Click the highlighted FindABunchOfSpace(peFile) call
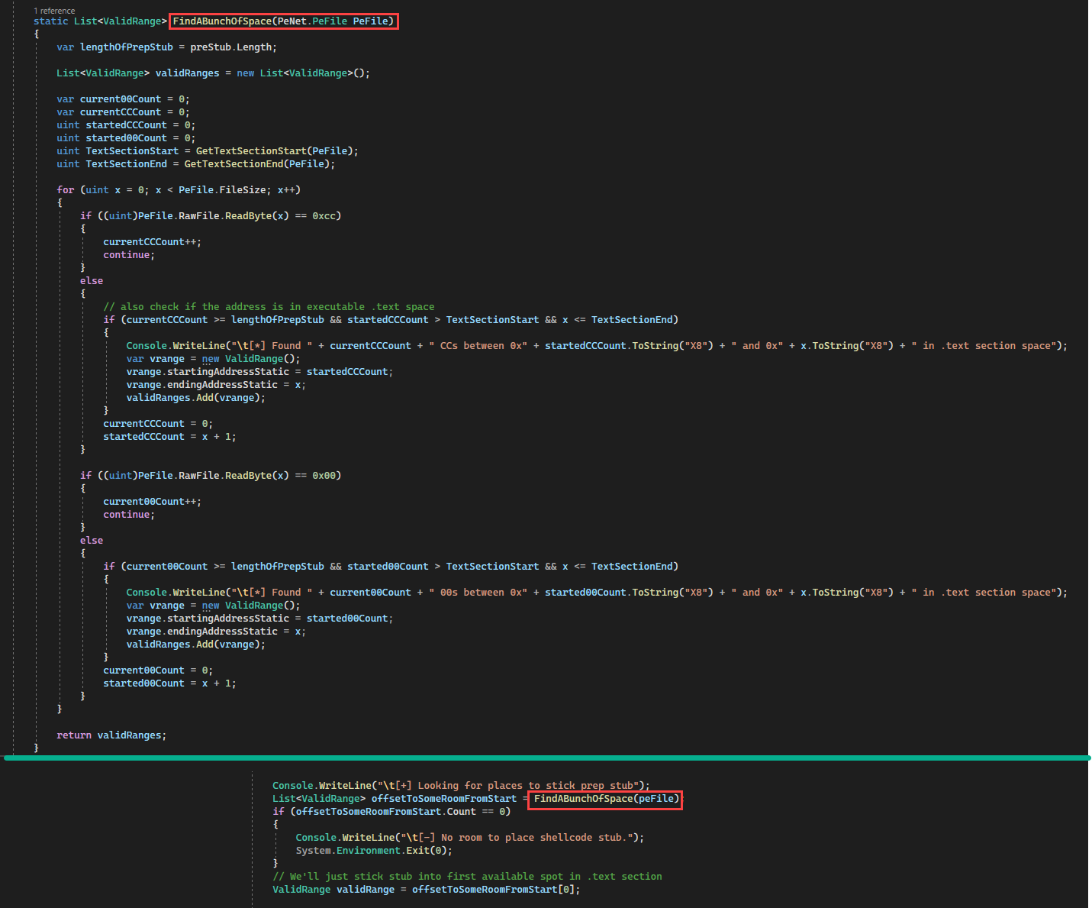The image size is (1092, 908). pyautogui.click(x=605, y=799)
